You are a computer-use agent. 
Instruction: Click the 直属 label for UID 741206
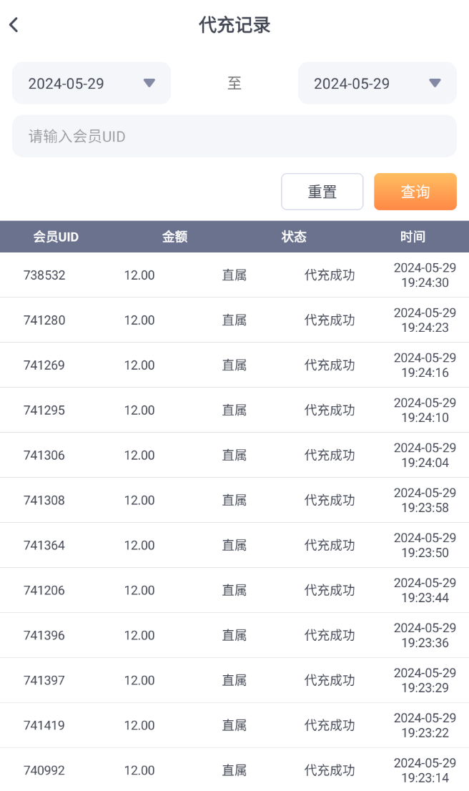234,591
